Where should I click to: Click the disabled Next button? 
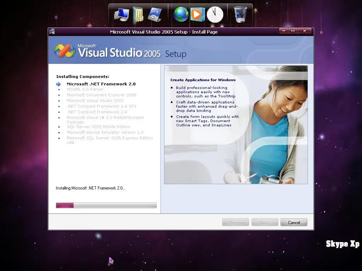(x=265, y=222)
